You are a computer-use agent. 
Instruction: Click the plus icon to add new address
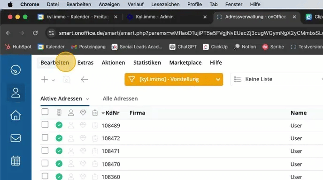point(45,79)
